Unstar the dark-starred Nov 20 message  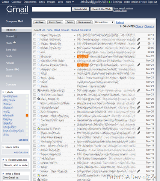click(39, 99)
